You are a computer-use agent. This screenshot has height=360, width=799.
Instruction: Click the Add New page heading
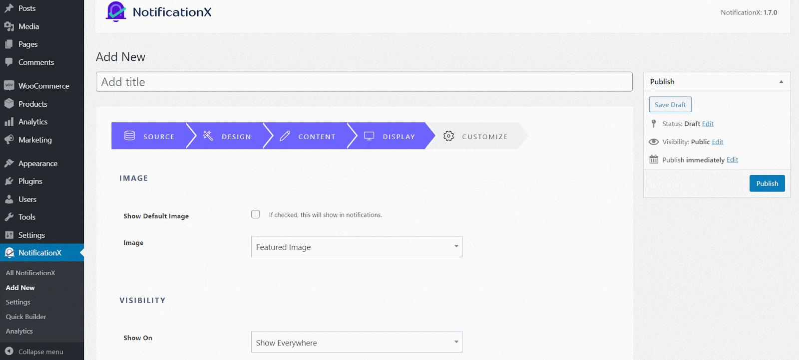click(121, 57)
